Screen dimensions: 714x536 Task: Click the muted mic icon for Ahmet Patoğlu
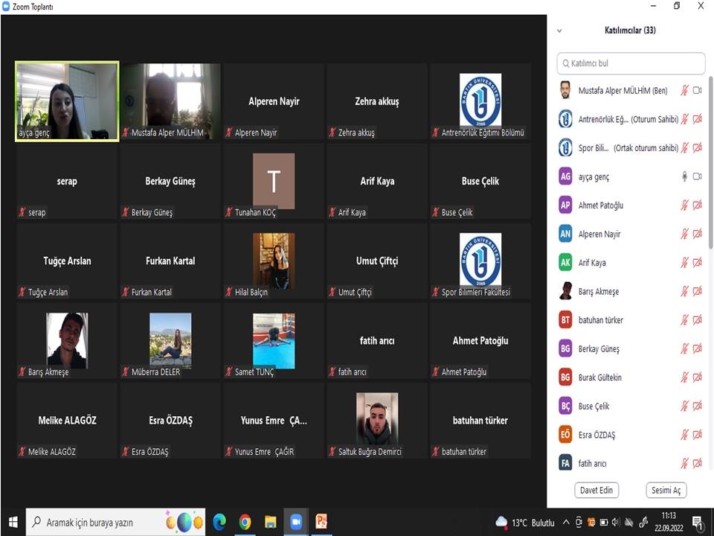pyautogui.click(x=685, y=205)
